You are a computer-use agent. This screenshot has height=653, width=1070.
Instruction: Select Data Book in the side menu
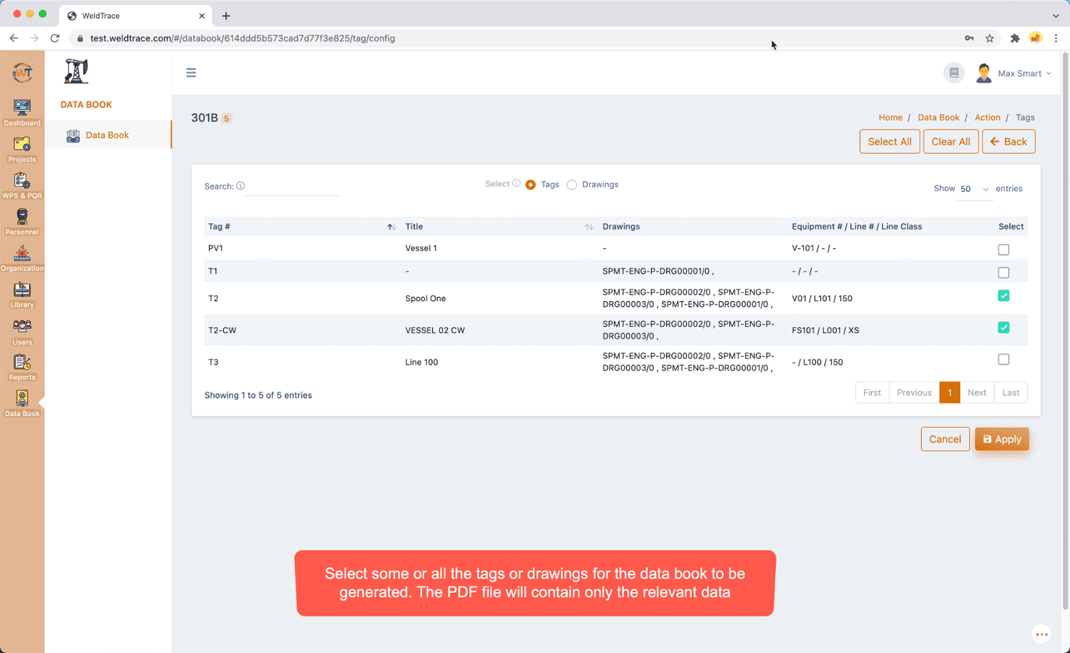point(107,135)
